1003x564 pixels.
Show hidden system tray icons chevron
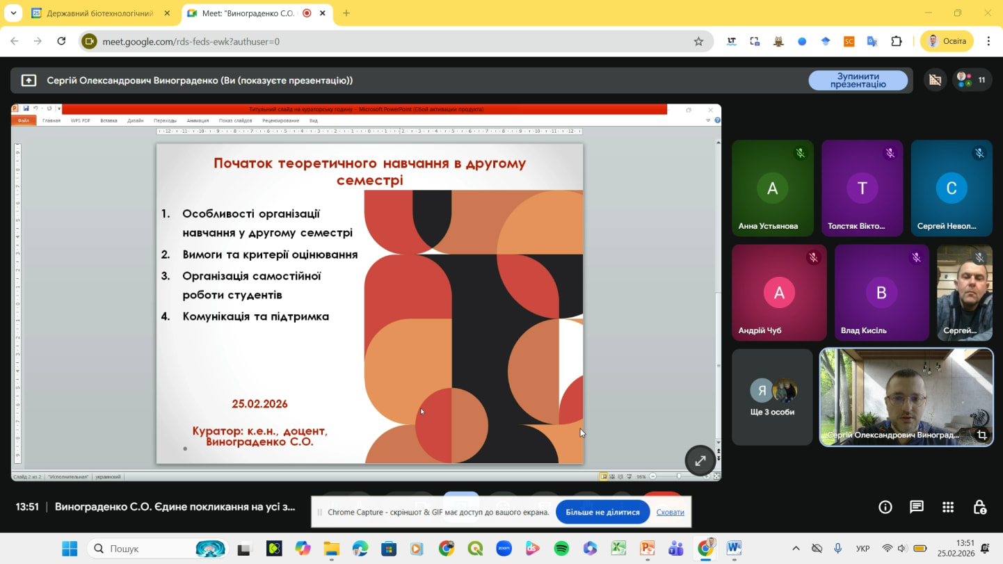(796, 549)
